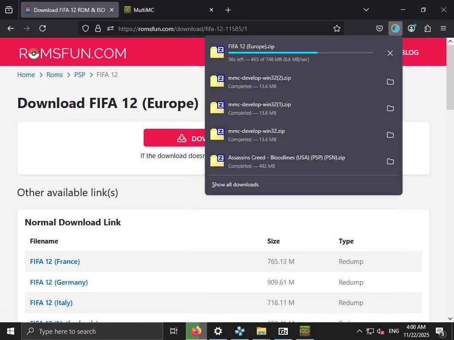Open network status tray icon
Viewport: 454px width, 340px height.
tap(370, 331)
